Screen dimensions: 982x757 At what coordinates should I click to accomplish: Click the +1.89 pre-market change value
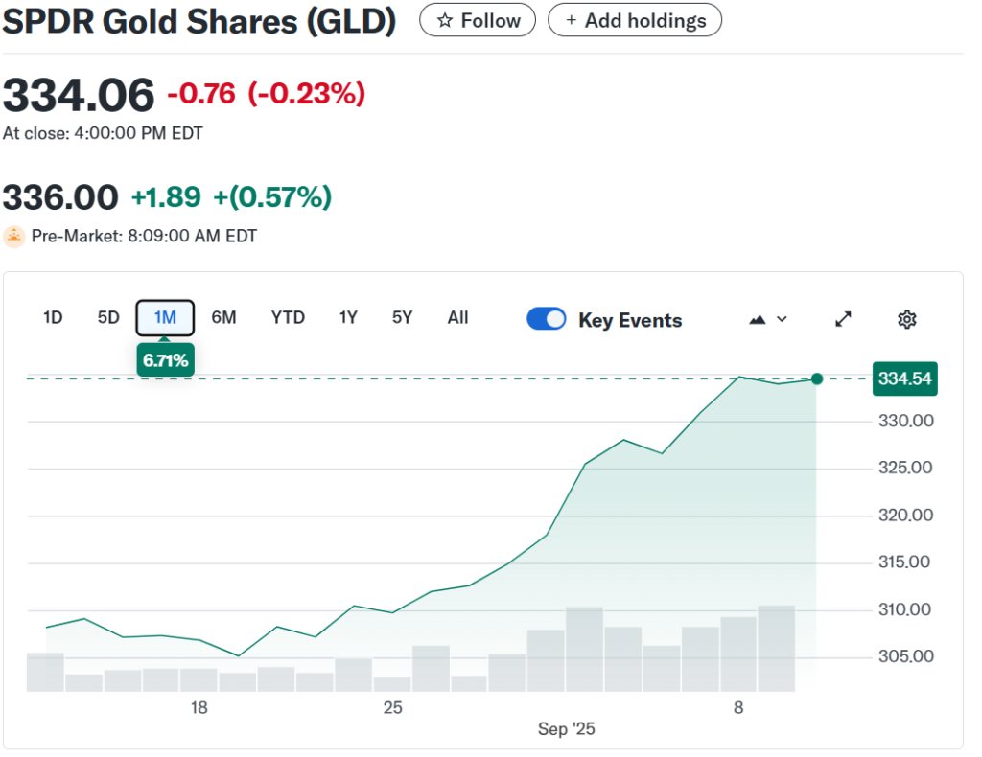click(x=166, y=197)
